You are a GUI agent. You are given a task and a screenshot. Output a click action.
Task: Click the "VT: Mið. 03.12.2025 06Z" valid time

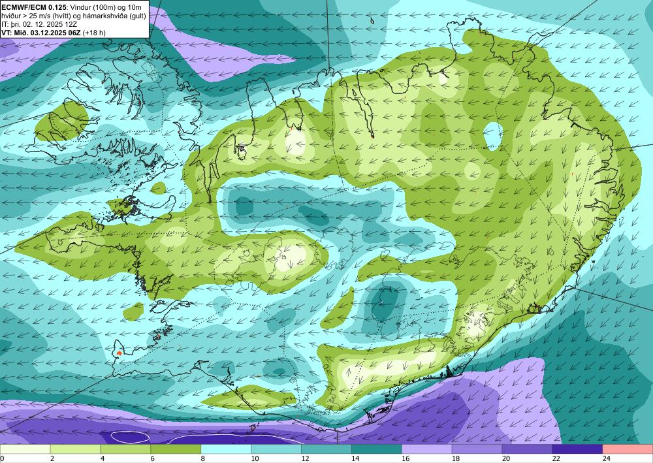pos(40,33)
